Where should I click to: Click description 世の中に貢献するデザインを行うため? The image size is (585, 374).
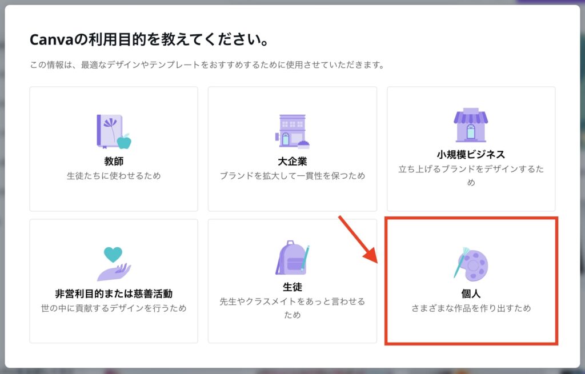pos(114,308)
